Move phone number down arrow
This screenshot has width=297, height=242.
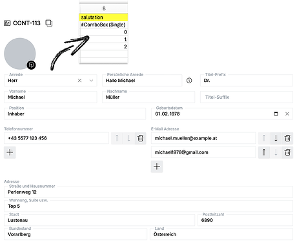128,138
